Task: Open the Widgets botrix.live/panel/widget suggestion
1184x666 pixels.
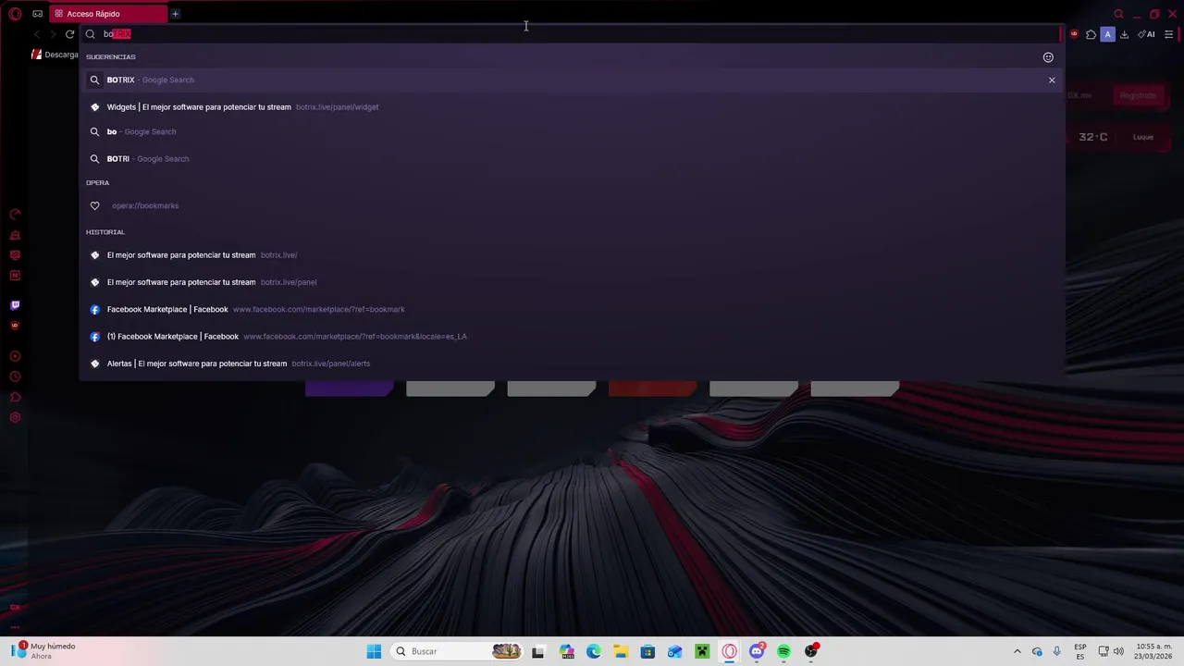Action: 572,107
